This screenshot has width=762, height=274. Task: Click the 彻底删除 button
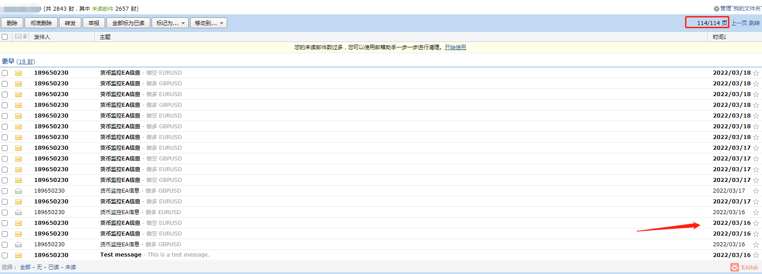coord(41,23)
